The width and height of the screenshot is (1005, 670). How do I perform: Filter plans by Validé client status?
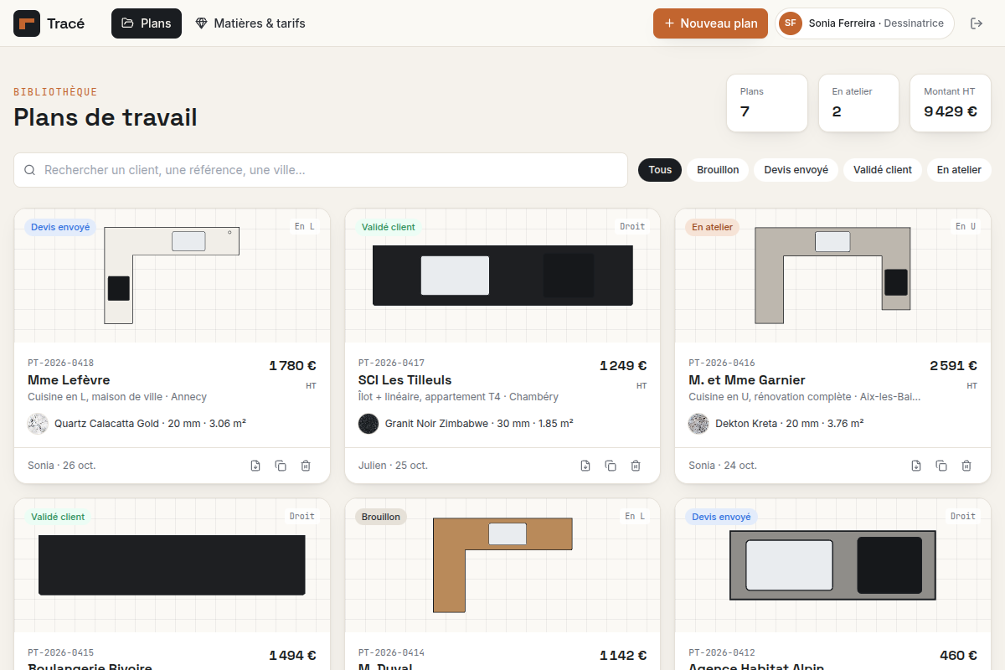pos(883,170)
